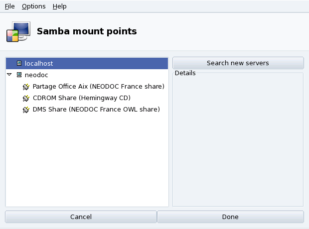Open the Help menu
Screen dimensions: 309x229
59,6
